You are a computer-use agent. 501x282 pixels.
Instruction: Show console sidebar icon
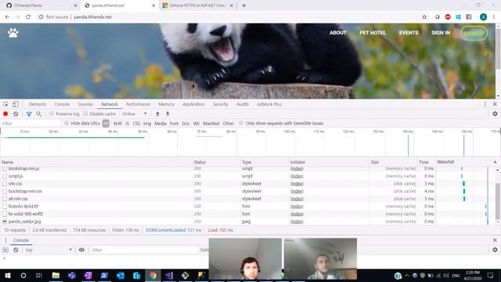(x=5, y=250)
